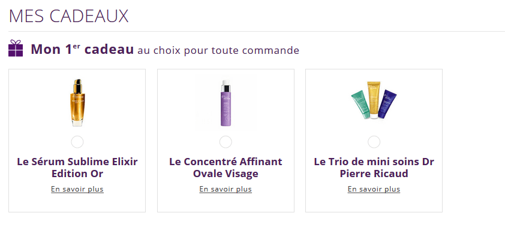The width and height of the screenshot is (505, 225).
Task: Click the white cap of the purple bottle
Action: point(226,83)
